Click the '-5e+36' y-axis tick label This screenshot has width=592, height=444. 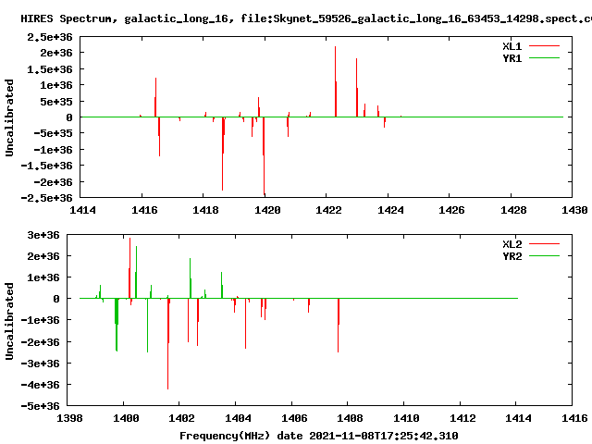point(40,407)
